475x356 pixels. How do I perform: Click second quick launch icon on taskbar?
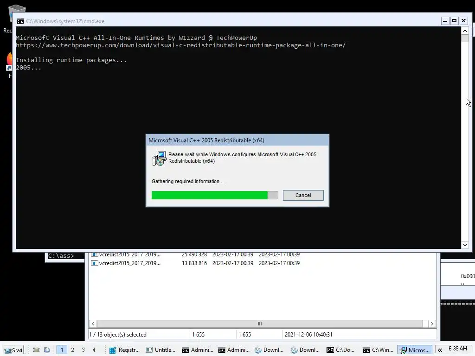47,350
